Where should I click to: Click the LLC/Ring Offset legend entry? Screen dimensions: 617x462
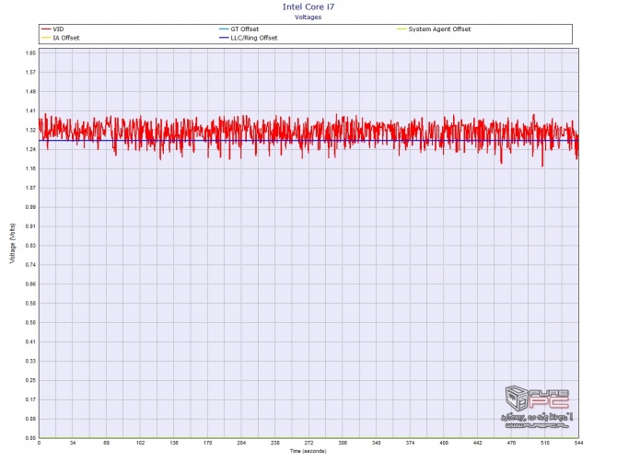(x=249, y=38)
